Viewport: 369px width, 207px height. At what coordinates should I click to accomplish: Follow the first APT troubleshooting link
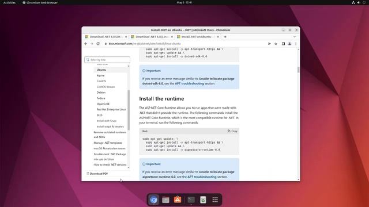coord(189,83)
